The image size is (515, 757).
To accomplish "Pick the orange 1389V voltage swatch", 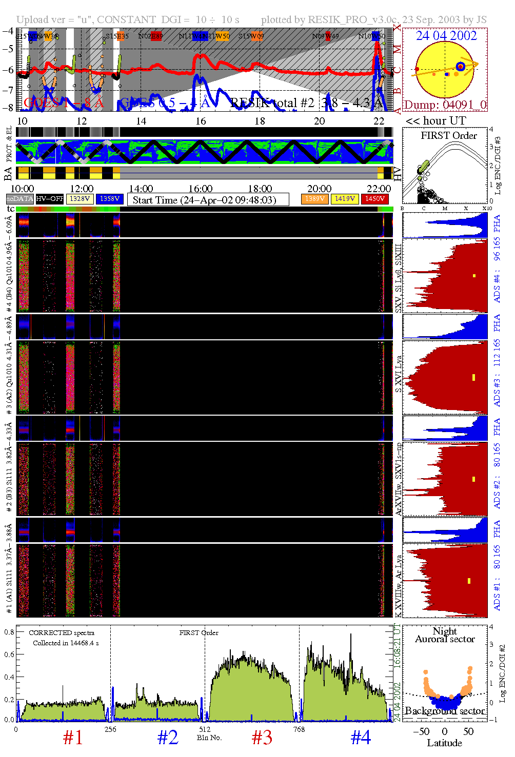I will tap(315, 199).
